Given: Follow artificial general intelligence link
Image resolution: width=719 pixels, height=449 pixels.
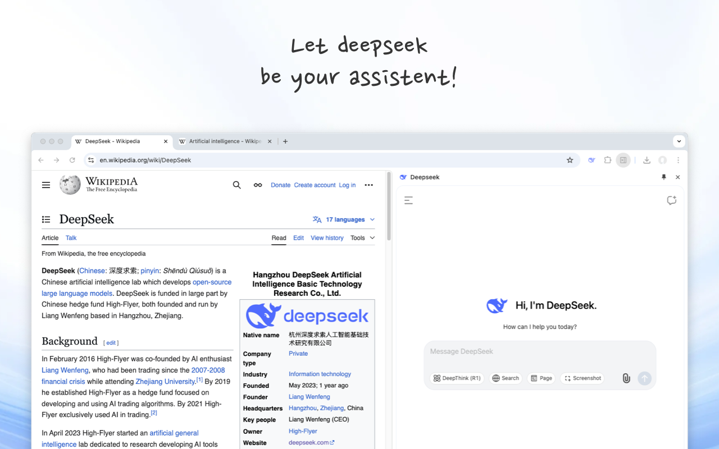Looking at the screenshot, I should pos(120,439).
